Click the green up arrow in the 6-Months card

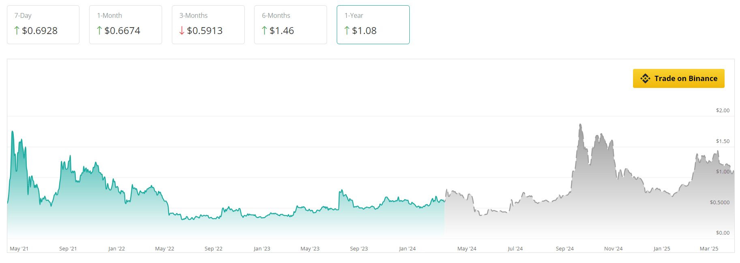coord(264,30)
